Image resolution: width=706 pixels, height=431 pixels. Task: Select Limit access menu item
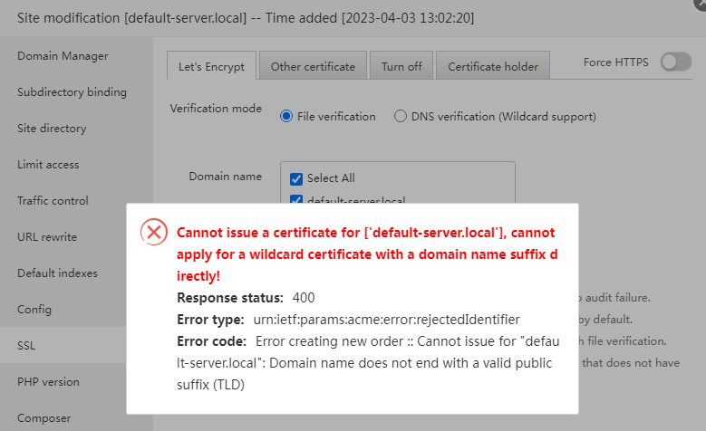48,165
